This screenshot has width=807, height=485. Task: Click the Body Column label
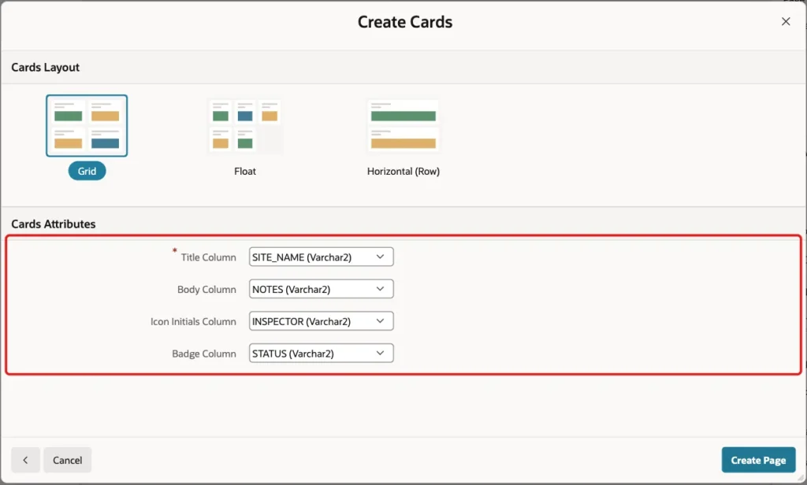pos(206,290)
